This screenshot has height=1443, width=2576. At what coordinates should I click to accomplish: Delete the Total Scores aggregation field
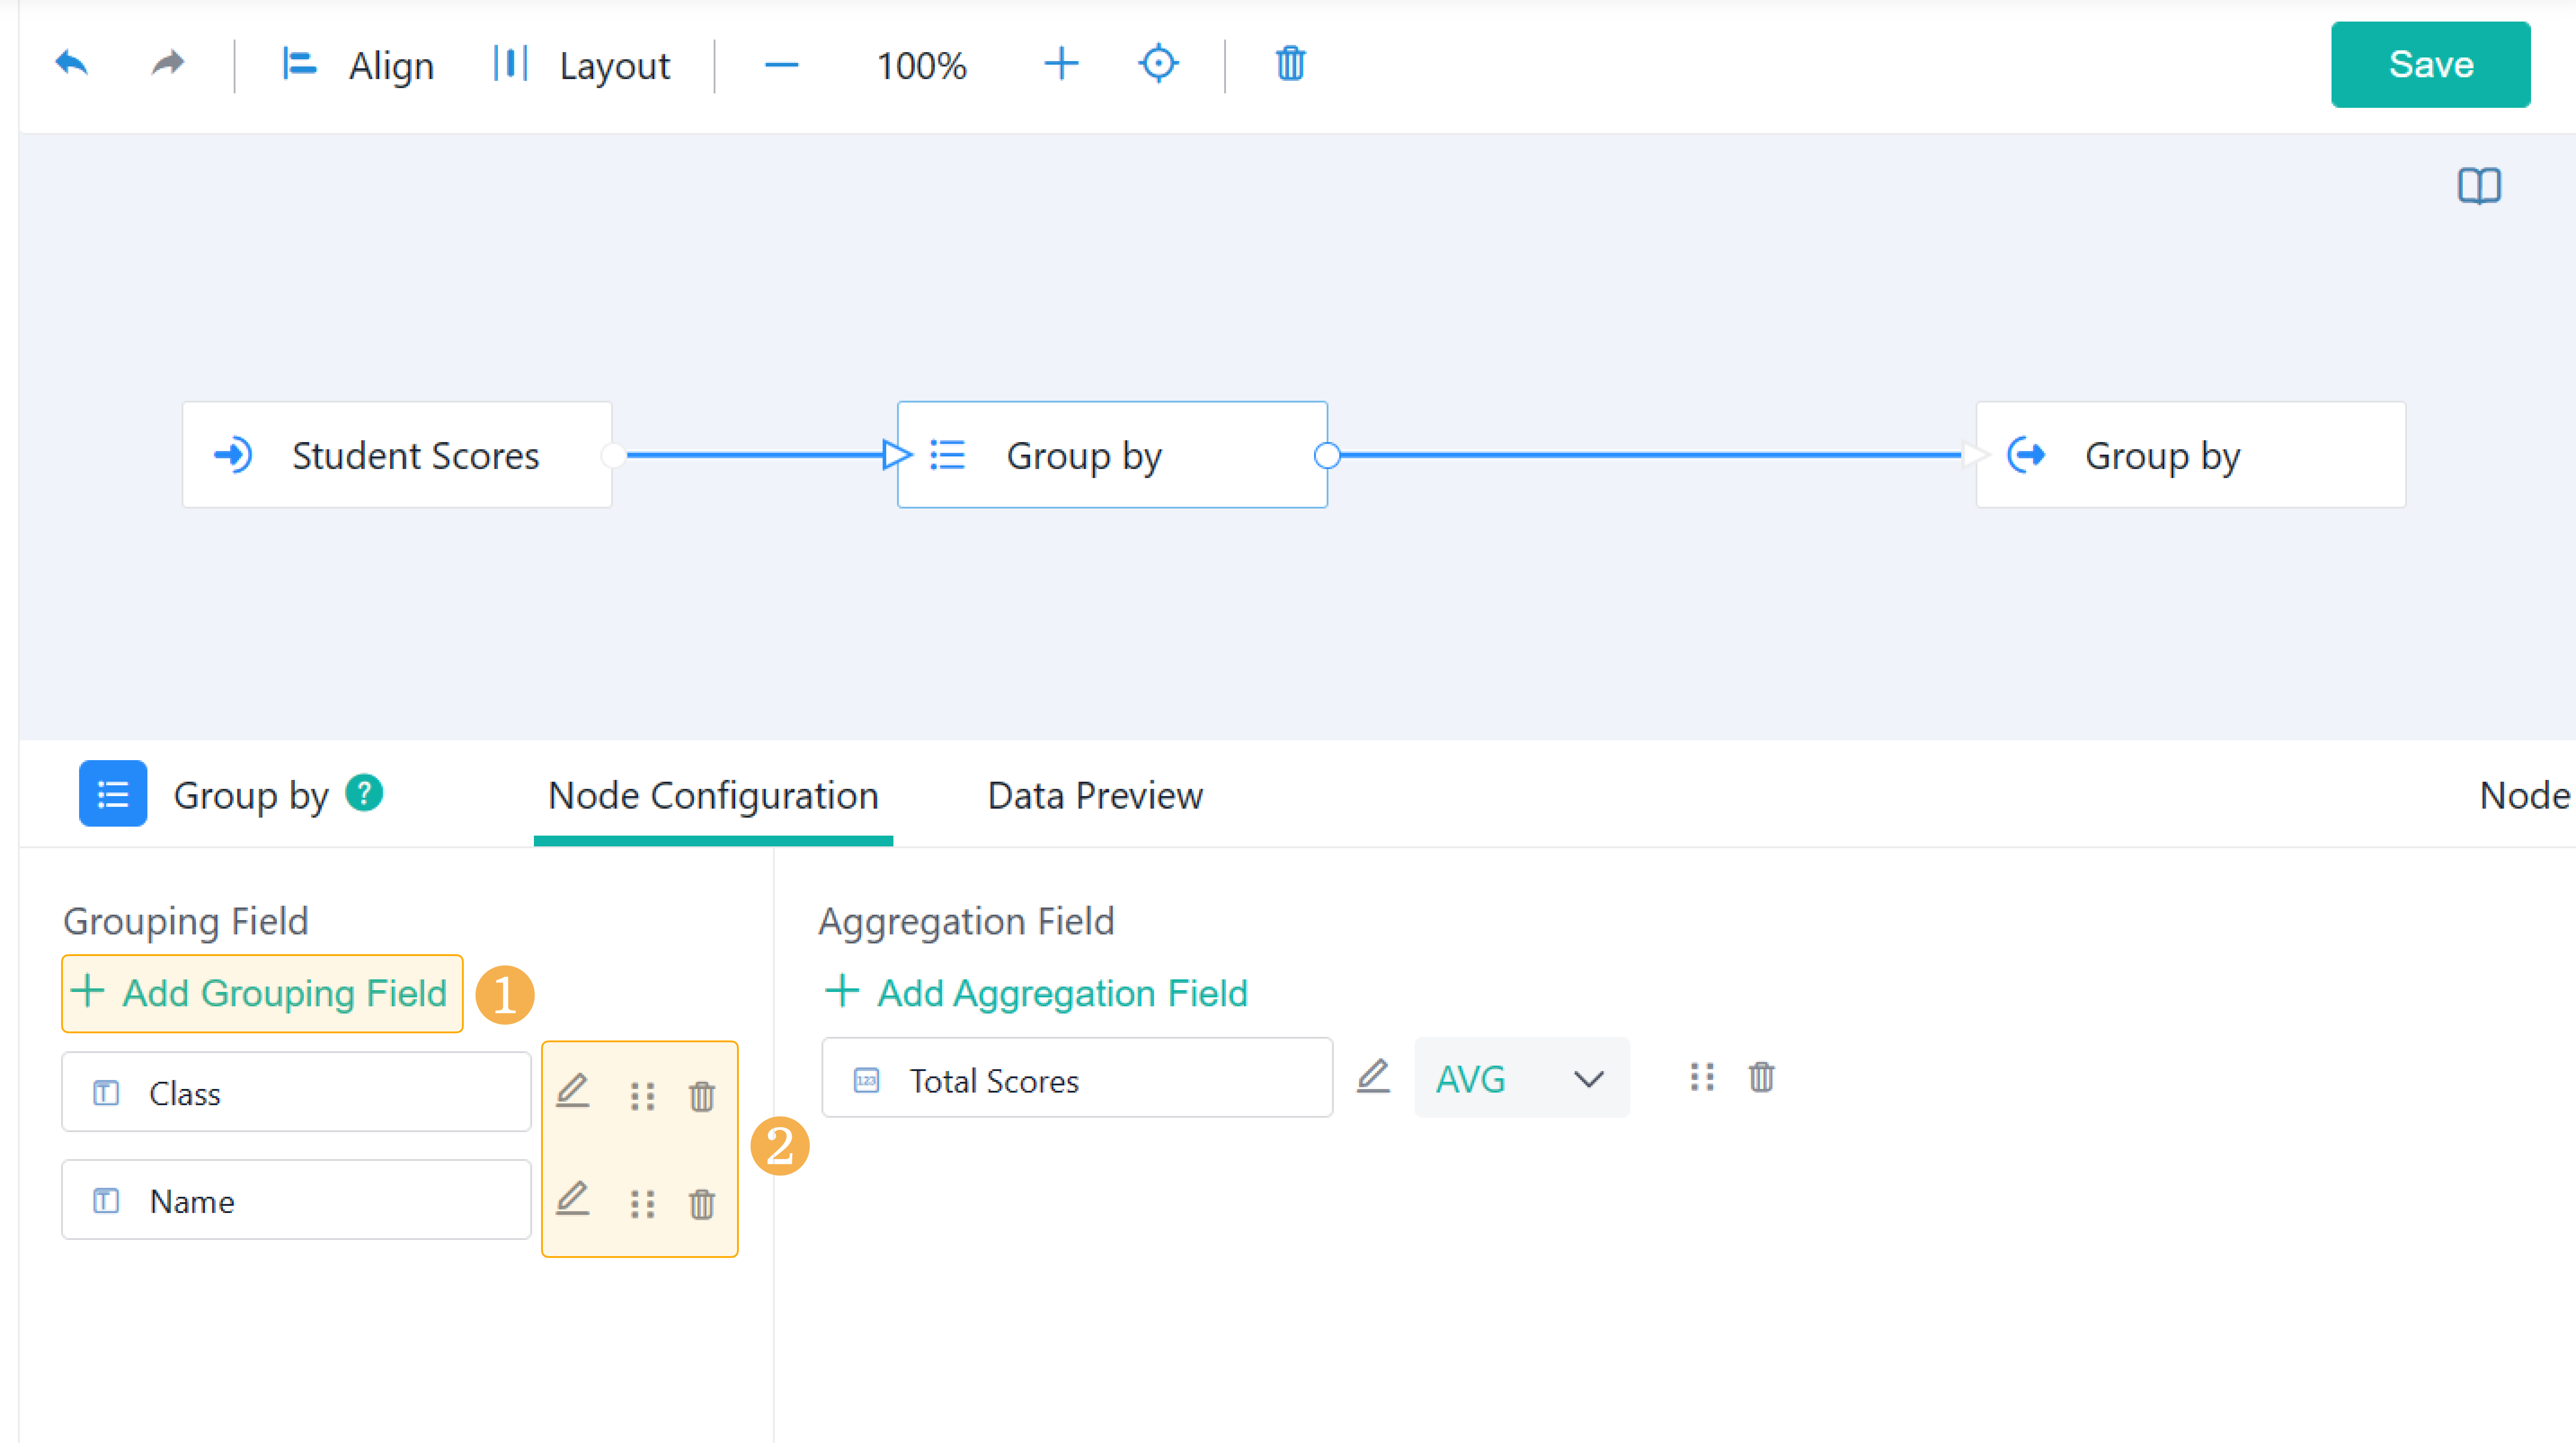tap(1761, 1078)
